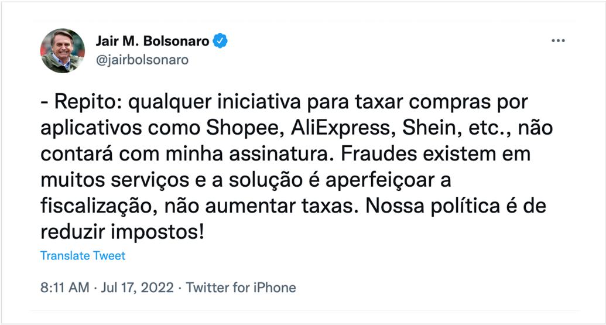Open the tweet's three-dot More menu

[x=559, y=40]
